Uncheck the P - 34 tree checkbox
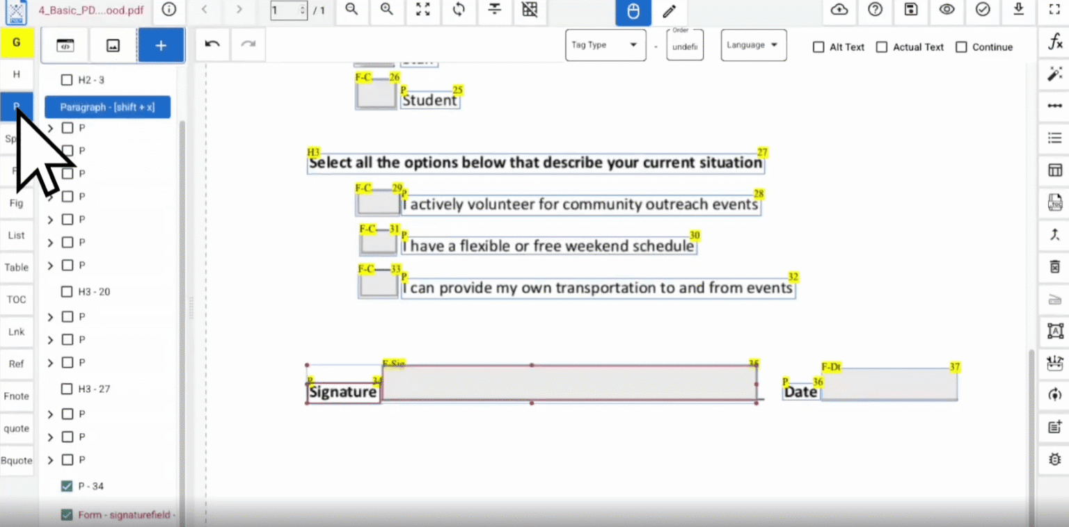 [x=67, y=486]
